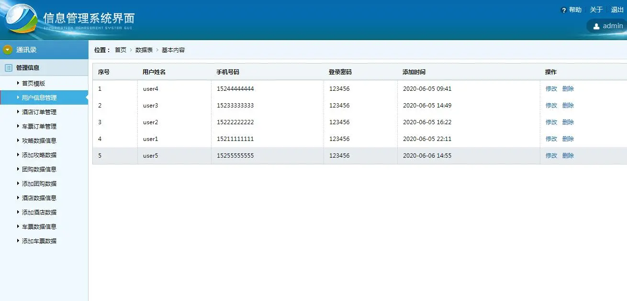Open 车票订单管理 menu item

39,126
